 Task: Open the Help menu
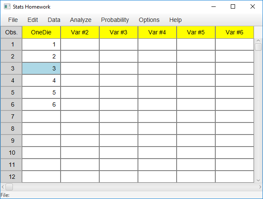[x=175, y=20]
